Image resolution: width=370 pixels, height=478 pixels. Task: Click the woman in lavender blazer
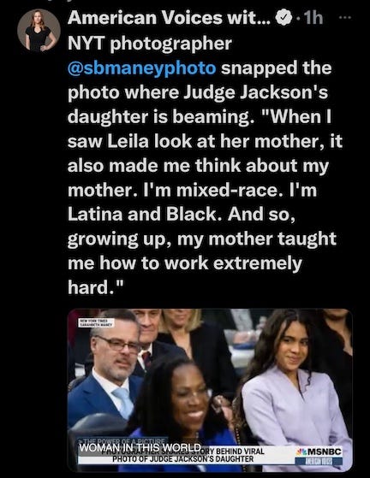295,392
